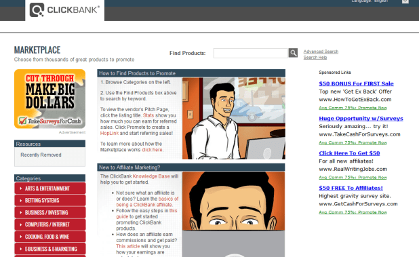Open the language dropdown arrow

(x=405, y=1)
